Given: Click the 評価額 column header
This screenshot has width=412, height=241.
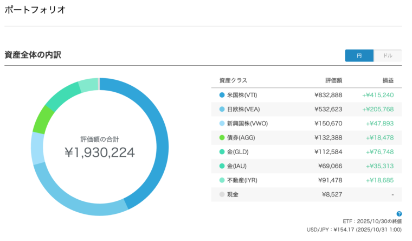Looking at the screenshot, I should pyautogui.click(x=333, y=80).
